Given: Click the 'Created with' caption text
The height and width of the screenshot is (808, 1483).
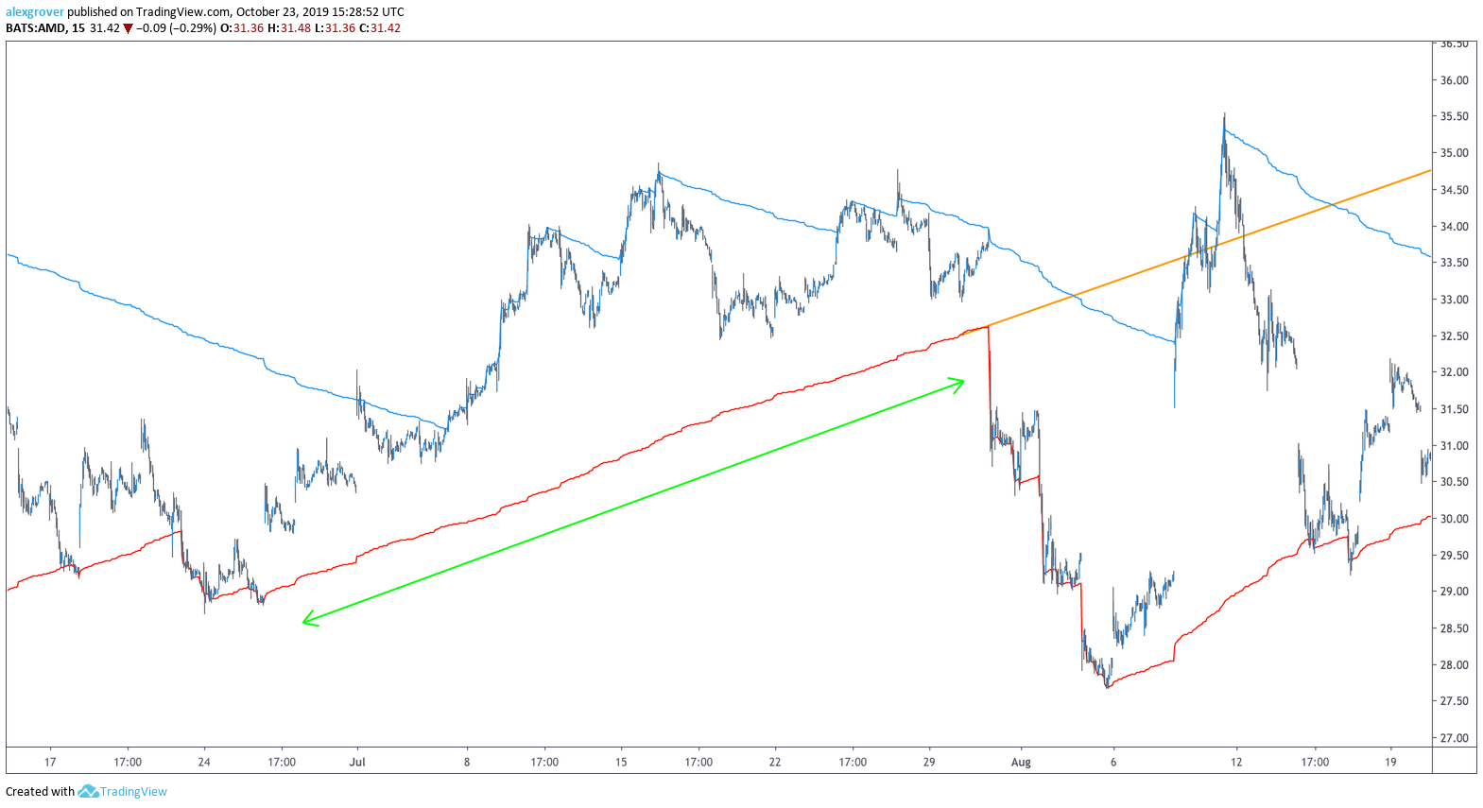Looking at the screenshot, I should point(40,792).
